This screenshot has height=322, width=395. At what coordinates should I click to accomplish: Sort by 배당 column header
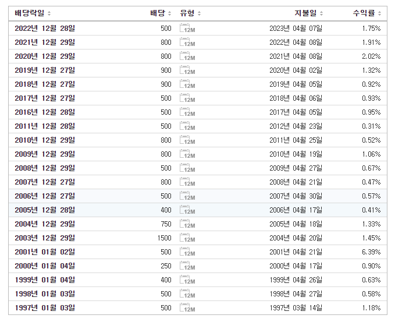pyautogui.click(x=161, y=13)
